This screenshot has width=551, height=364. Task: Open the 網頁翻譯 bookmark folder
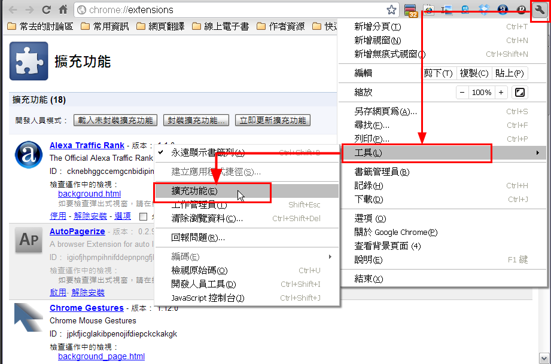tap(160, 26)
